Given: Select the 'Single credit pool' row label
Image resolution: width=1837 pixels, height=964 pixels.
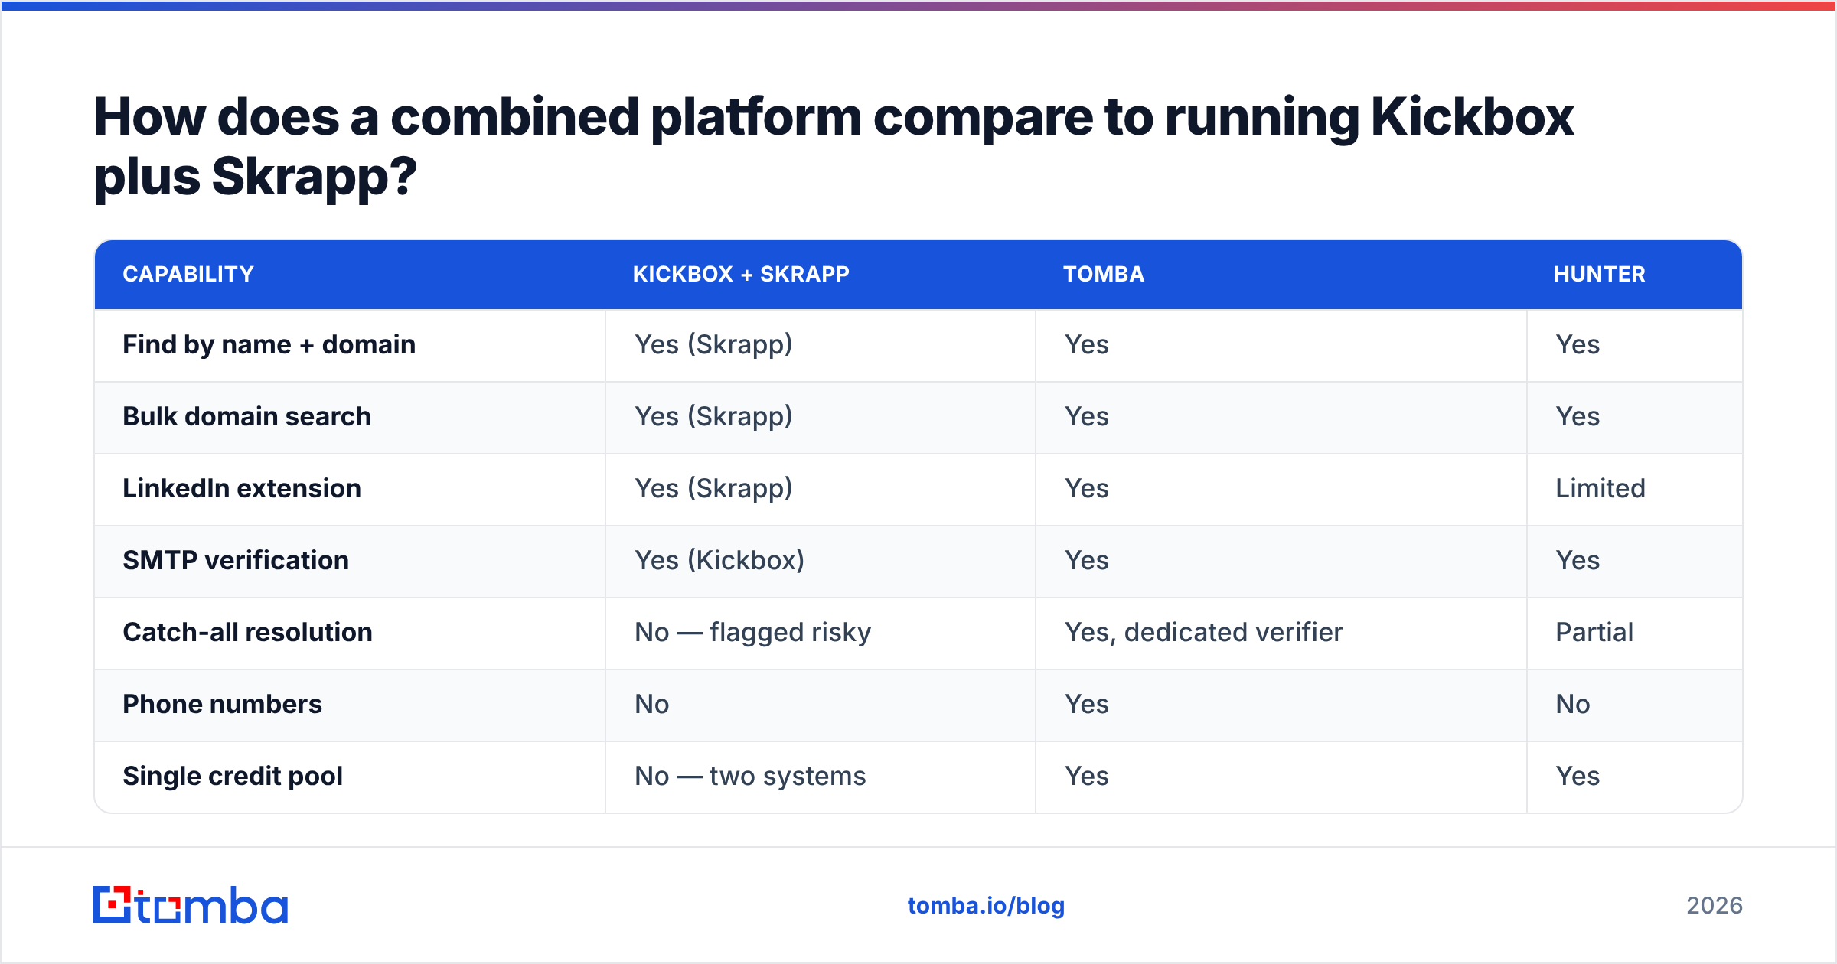Looking at the screenshot, I should [233, 777].
